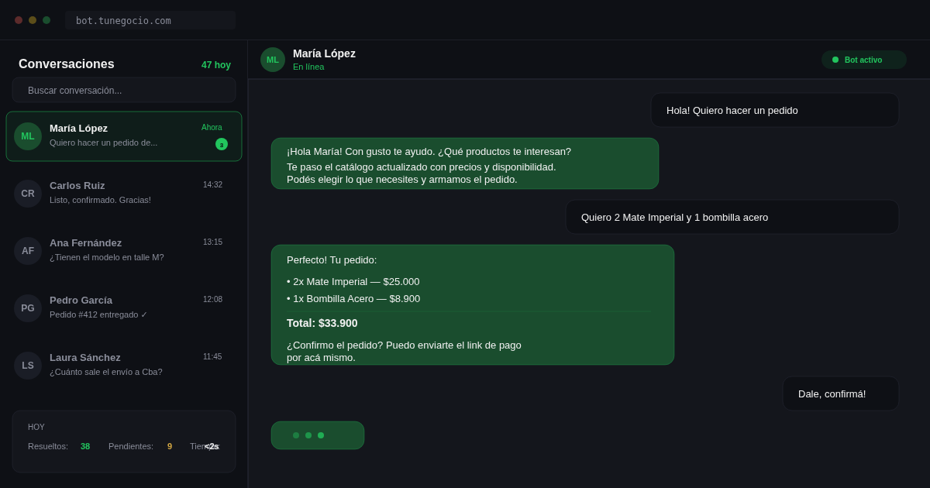Switch to the Carlos Ruiz conversation
The width and height of the screenshot is (930, 488).
click(x=124, y=194)
